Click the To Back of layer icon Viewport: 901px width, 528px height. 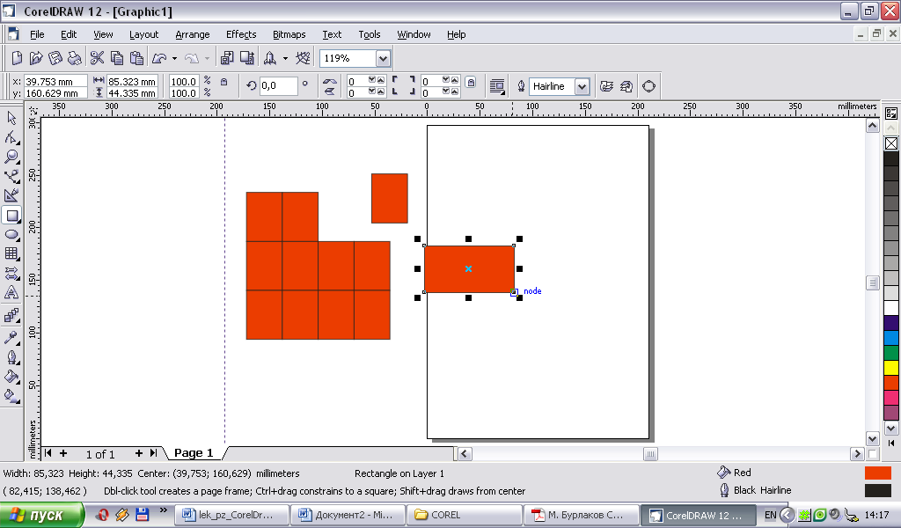626,86
